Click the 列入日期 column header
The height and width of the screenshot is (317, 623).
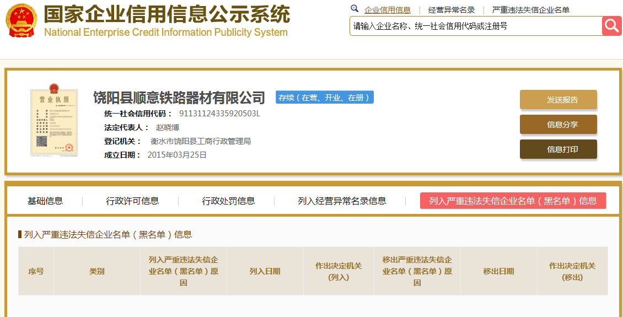265,271
